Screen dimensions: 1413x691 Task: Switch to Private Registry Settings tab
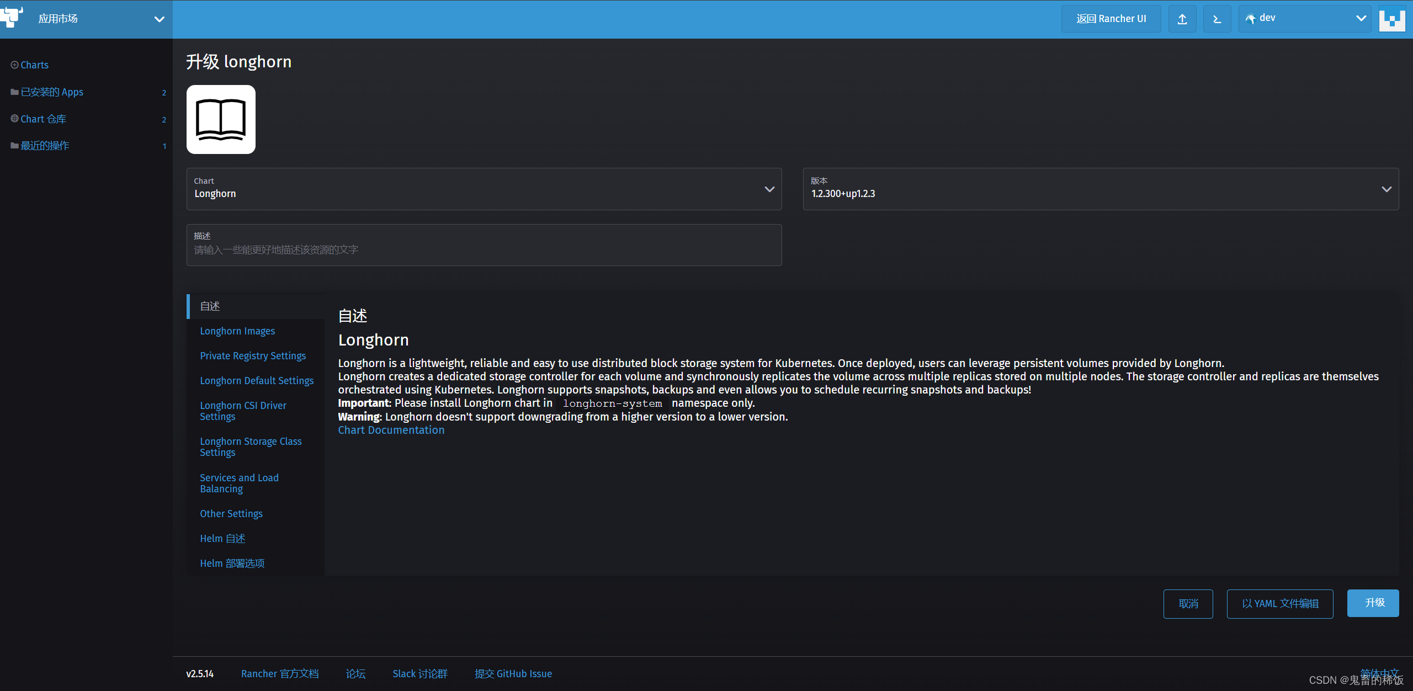point(253,356)
